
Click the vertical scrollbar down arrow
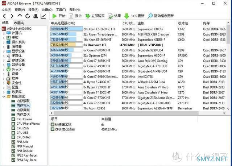(228, 109)
